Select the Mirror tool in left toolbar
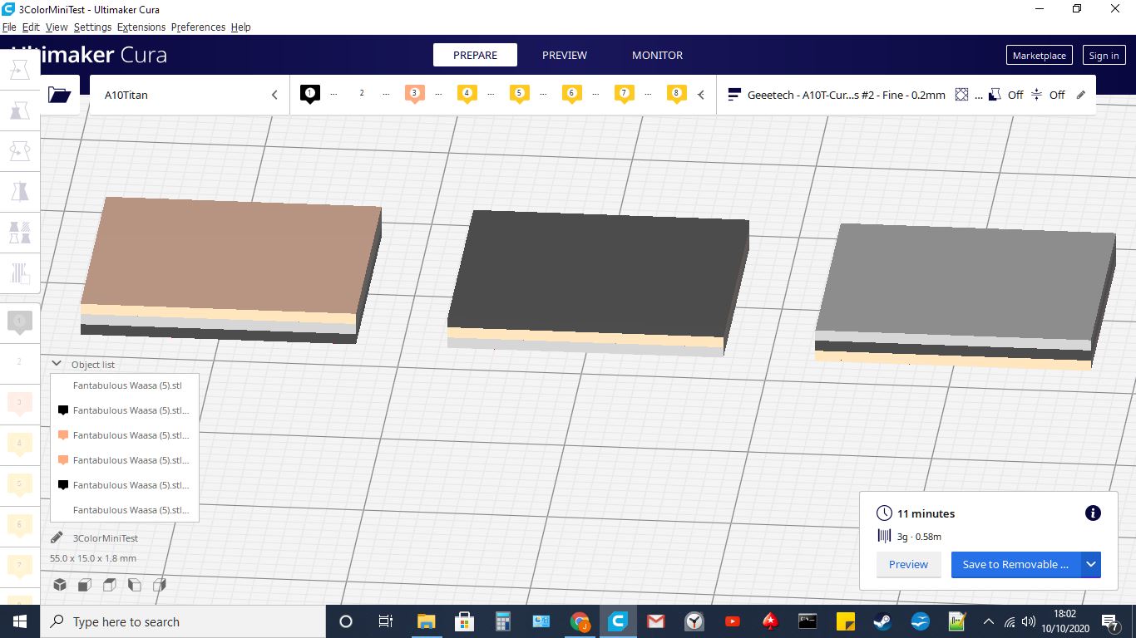The height and width of the screenshot is (638, 1136). (20, 191)
